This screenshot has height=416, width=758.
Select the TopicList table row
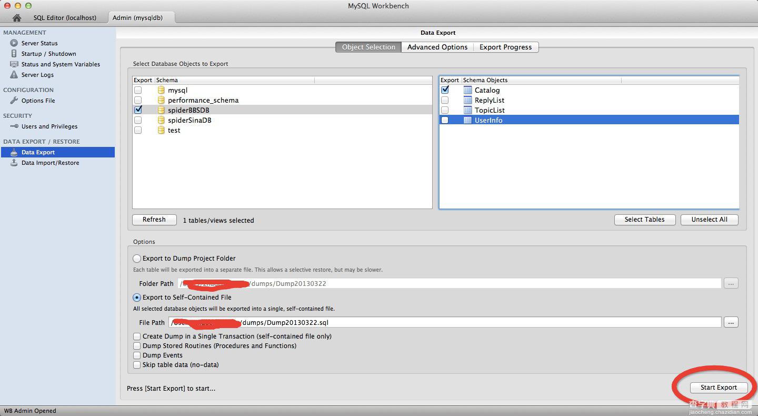tap(589, 110)
